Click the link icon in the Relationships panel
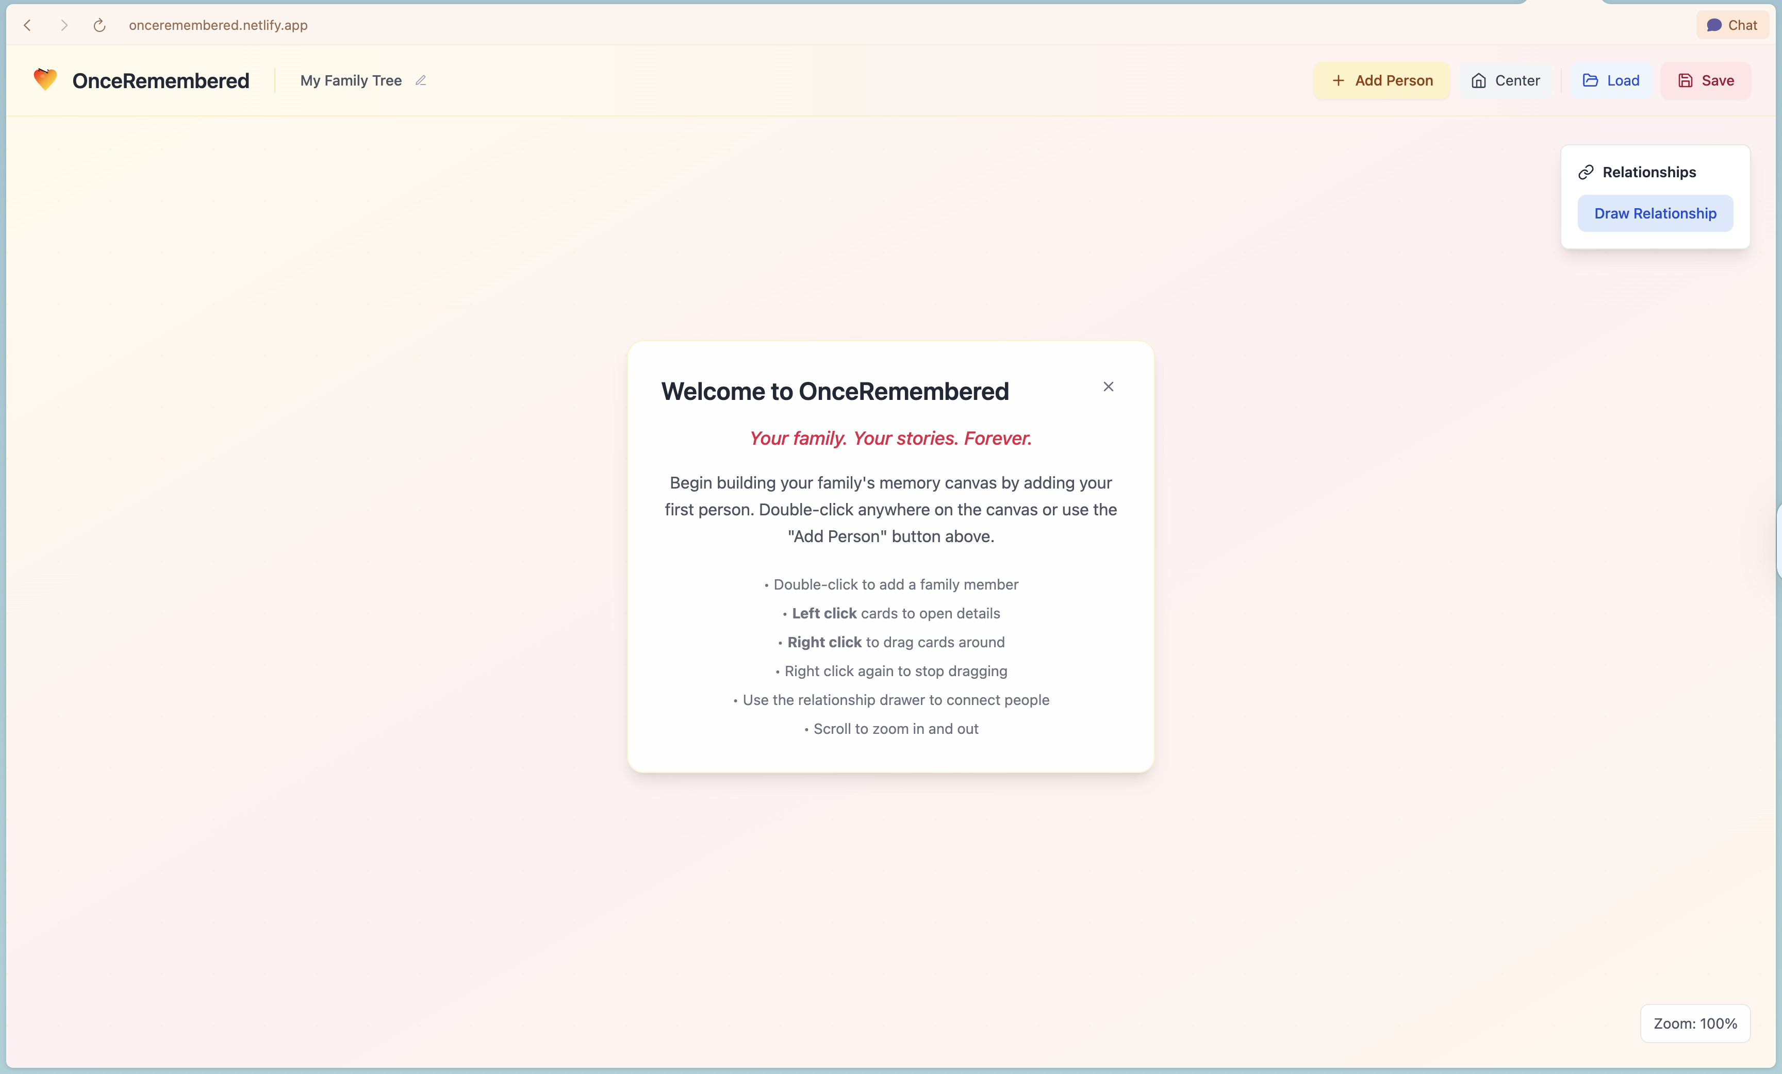 1586,172
